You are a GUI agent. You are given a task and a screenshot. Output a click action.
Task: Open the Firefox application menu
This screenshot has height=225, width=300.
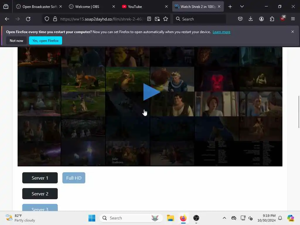tap(293, 19)
